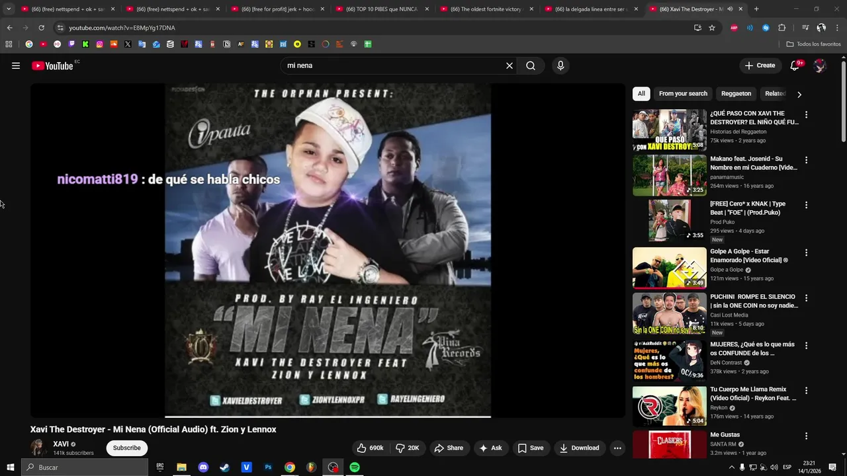Screen dimensions: 847x476
Task: Select the 'All' filter chip
Action: tap(641, 93)
